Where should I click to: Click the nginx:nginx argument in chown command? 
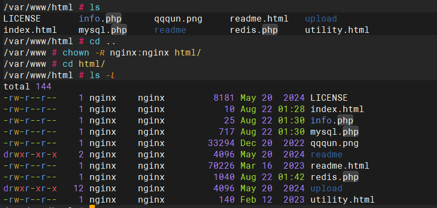click(140, 53)
